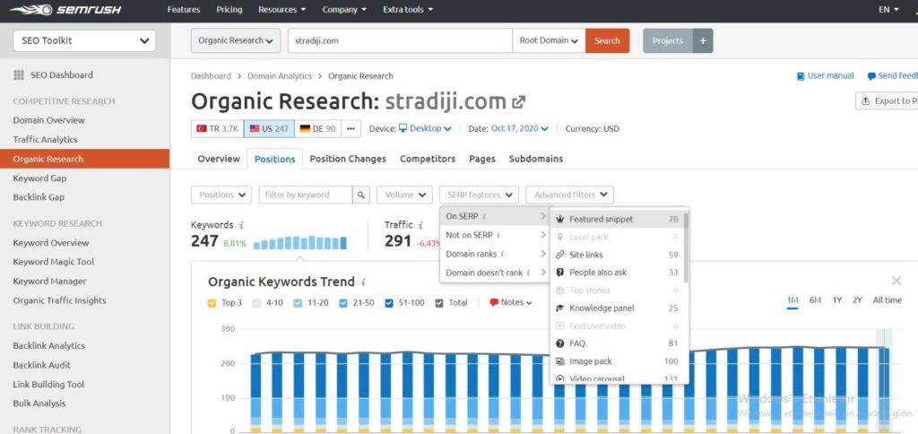Click the SEO Dashboard grid icon
The height and width of the screenshot is (434, 918).
[19, 75]
